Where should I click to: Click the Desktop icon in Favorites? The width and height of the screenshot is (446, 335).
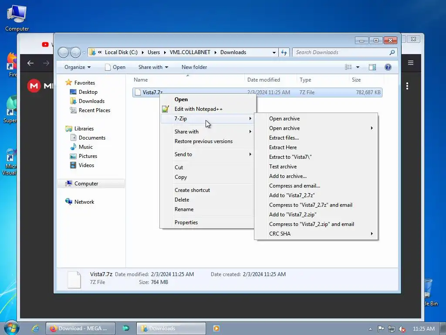73,92
